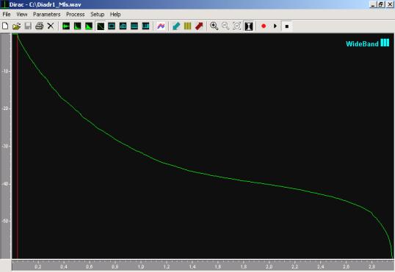Screen dimensions: 395x272
Task: Toggle the I-beam cursor tool button
Action: click(249, 26)
